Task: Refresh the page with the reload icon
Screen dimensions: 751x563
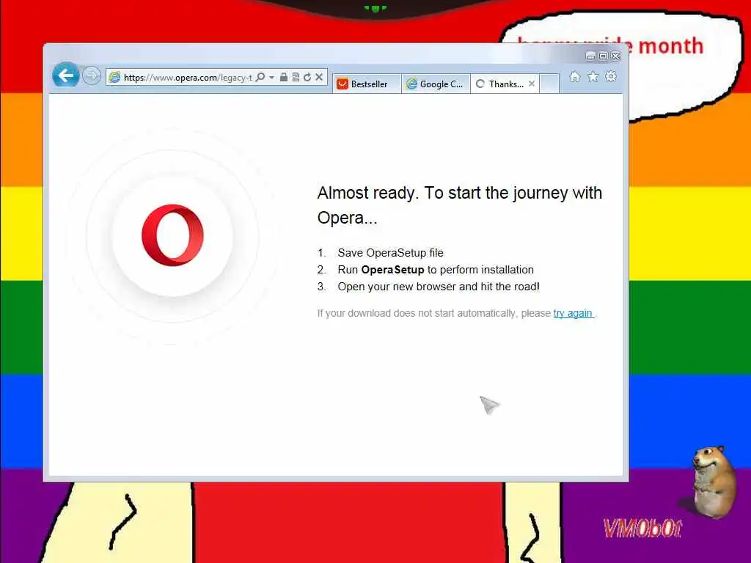Action: tap(307, 77)
